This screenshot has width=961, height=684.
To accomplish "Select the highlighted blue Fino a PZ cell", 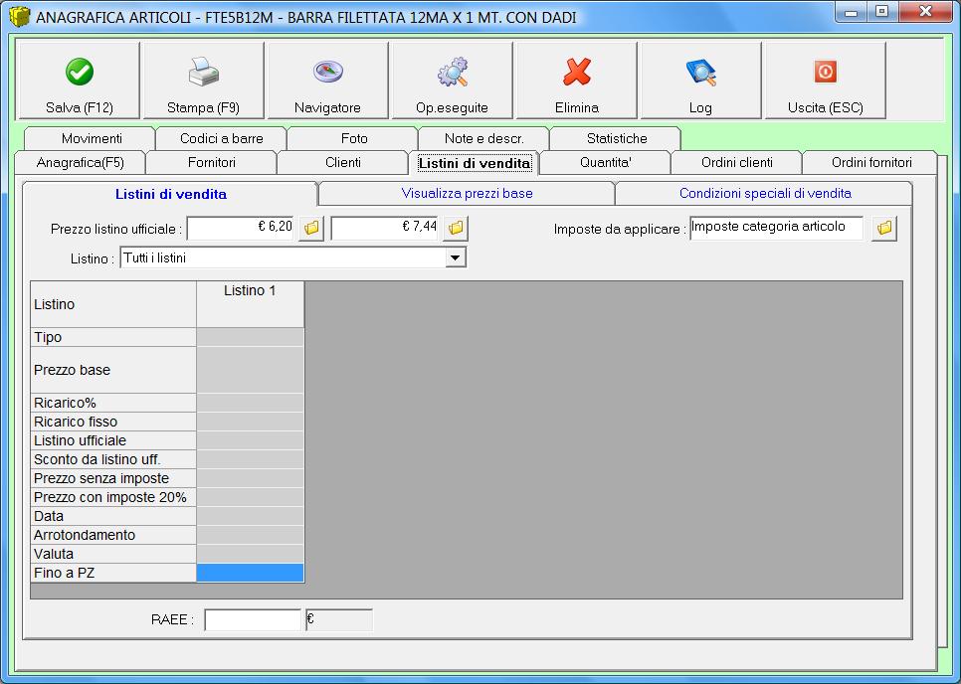I will tap(250, 573).
